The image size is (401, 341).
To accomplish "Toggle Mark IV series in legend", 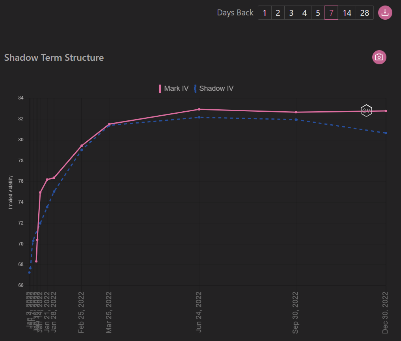I will click(173, 88).
